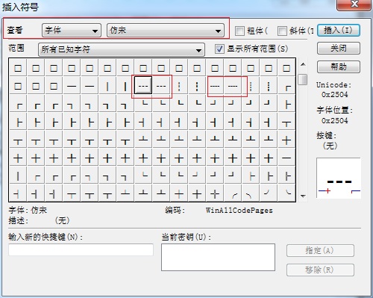Image resolution: width=373 pixels, height=298 pixels.
Task: Open the 所有已知字符 range dropdown
Action: (122, 49)
